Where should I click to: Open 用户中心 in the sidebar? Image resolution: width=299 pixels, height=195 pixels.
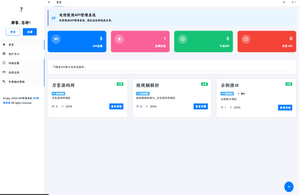(x=22, y=54)
